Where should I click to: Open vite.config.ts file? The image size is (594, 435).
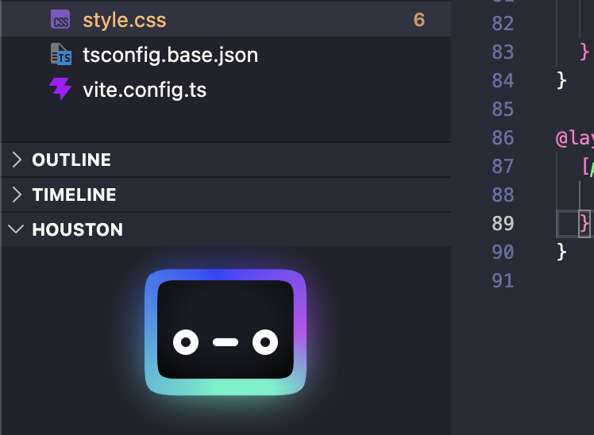coord(226,90)
